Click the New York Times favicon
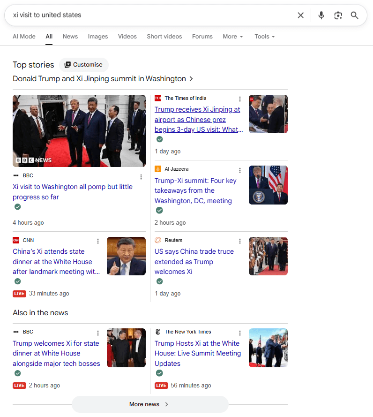Screen dimensions: 373x417 pyautogui.click(x=158, y=332)
